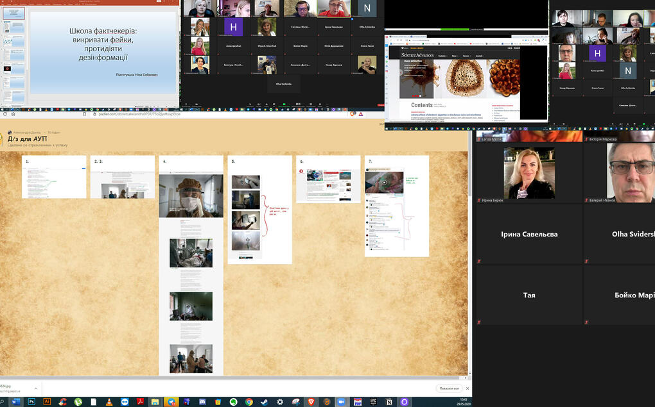The image size is (655, 407).
Task: Open the Brave Shields icon
Action: point(352,114)
